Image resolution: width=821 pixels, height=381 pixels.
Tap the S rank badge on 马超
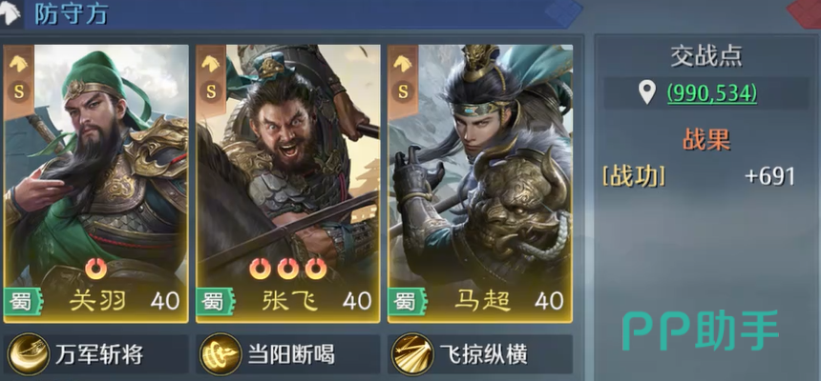point(403,92)
